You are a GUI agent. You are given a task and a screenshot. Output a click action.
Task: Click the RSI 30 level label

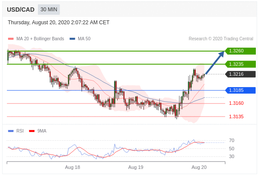click(232, 156)
